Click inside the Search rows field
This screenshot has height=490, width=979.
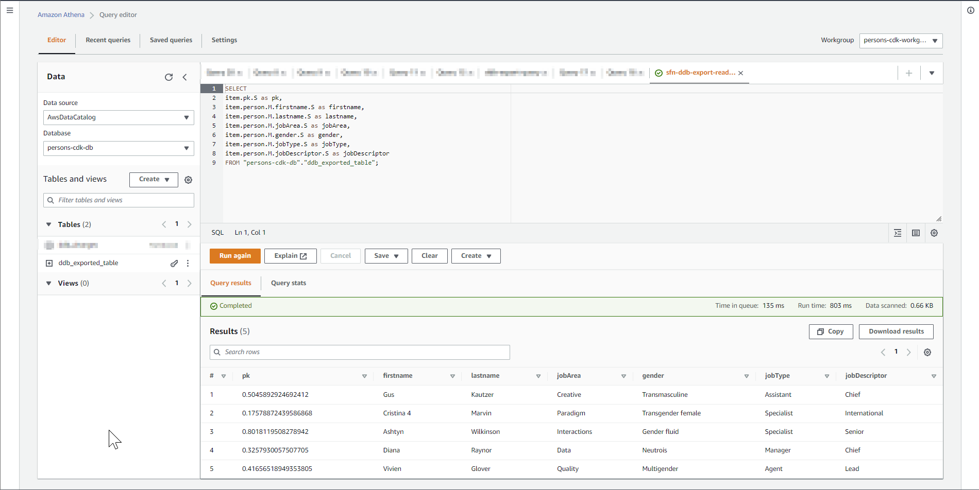pos(359,352)
